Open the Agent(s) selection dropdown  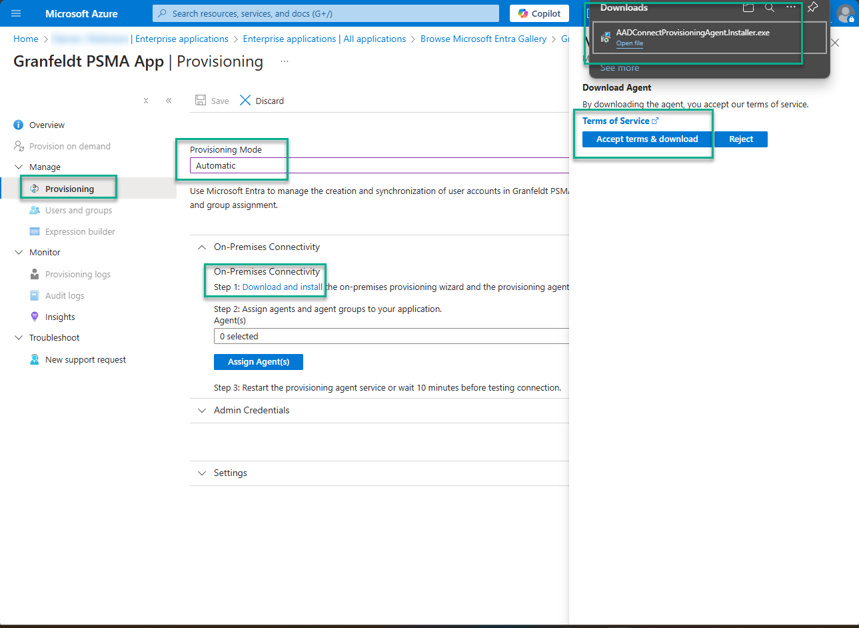(x=391, y=337)
